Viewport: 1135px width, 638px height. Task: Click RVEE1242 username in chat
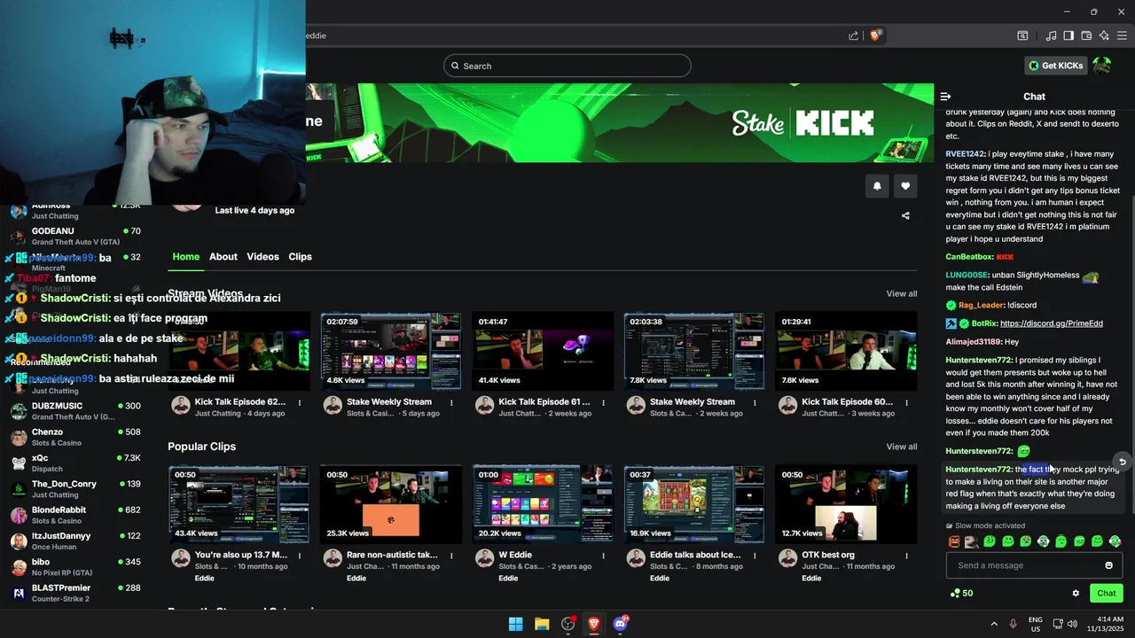(966, 154)
